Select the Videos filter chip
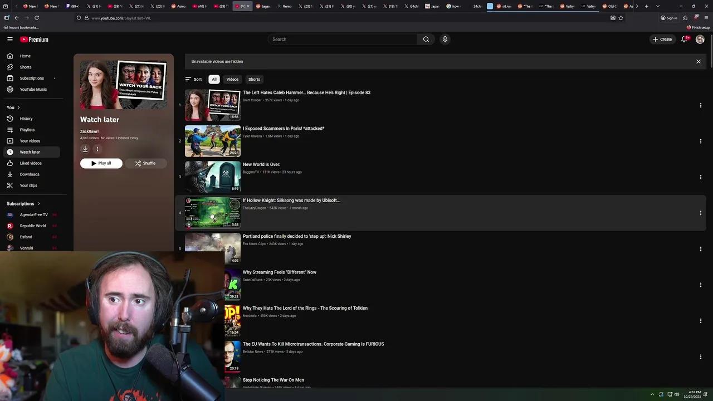The image size is (713, 401). pyautogui.click(x=232, y=79)
